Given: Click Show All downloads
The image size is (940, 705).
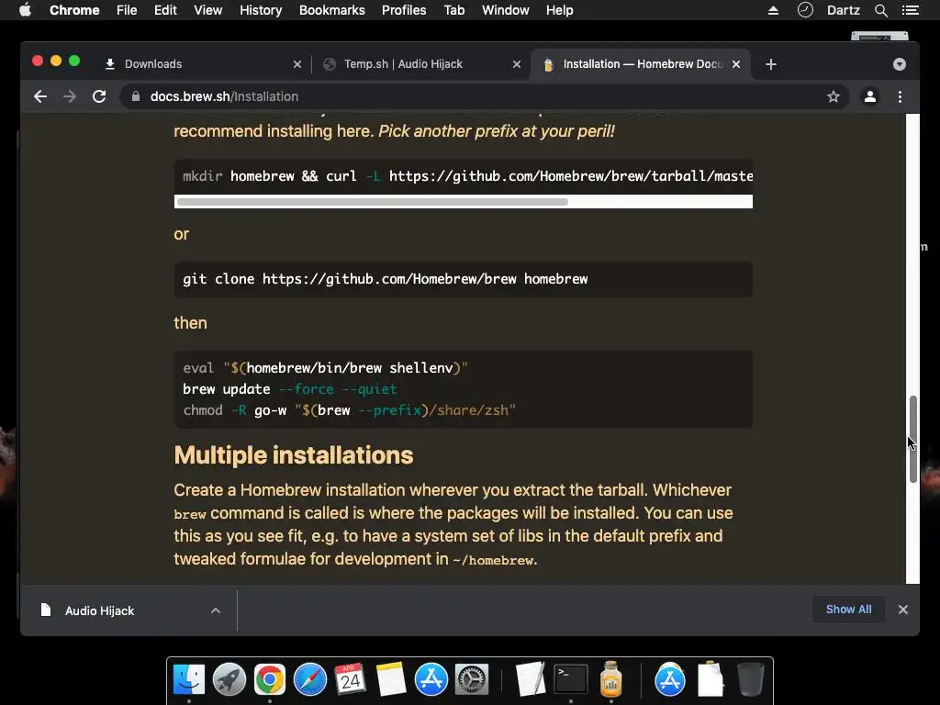Looking at the screenshot, I should pyautogui.click(x=849, y=610).
